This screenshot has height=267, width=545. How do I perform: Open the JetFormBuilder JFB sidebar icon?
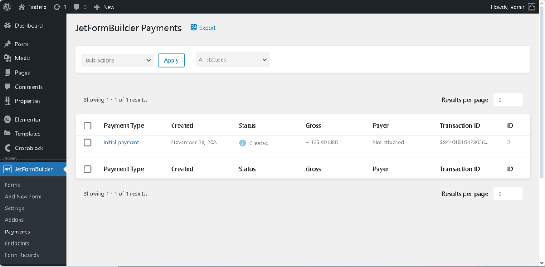pos(7,169)
